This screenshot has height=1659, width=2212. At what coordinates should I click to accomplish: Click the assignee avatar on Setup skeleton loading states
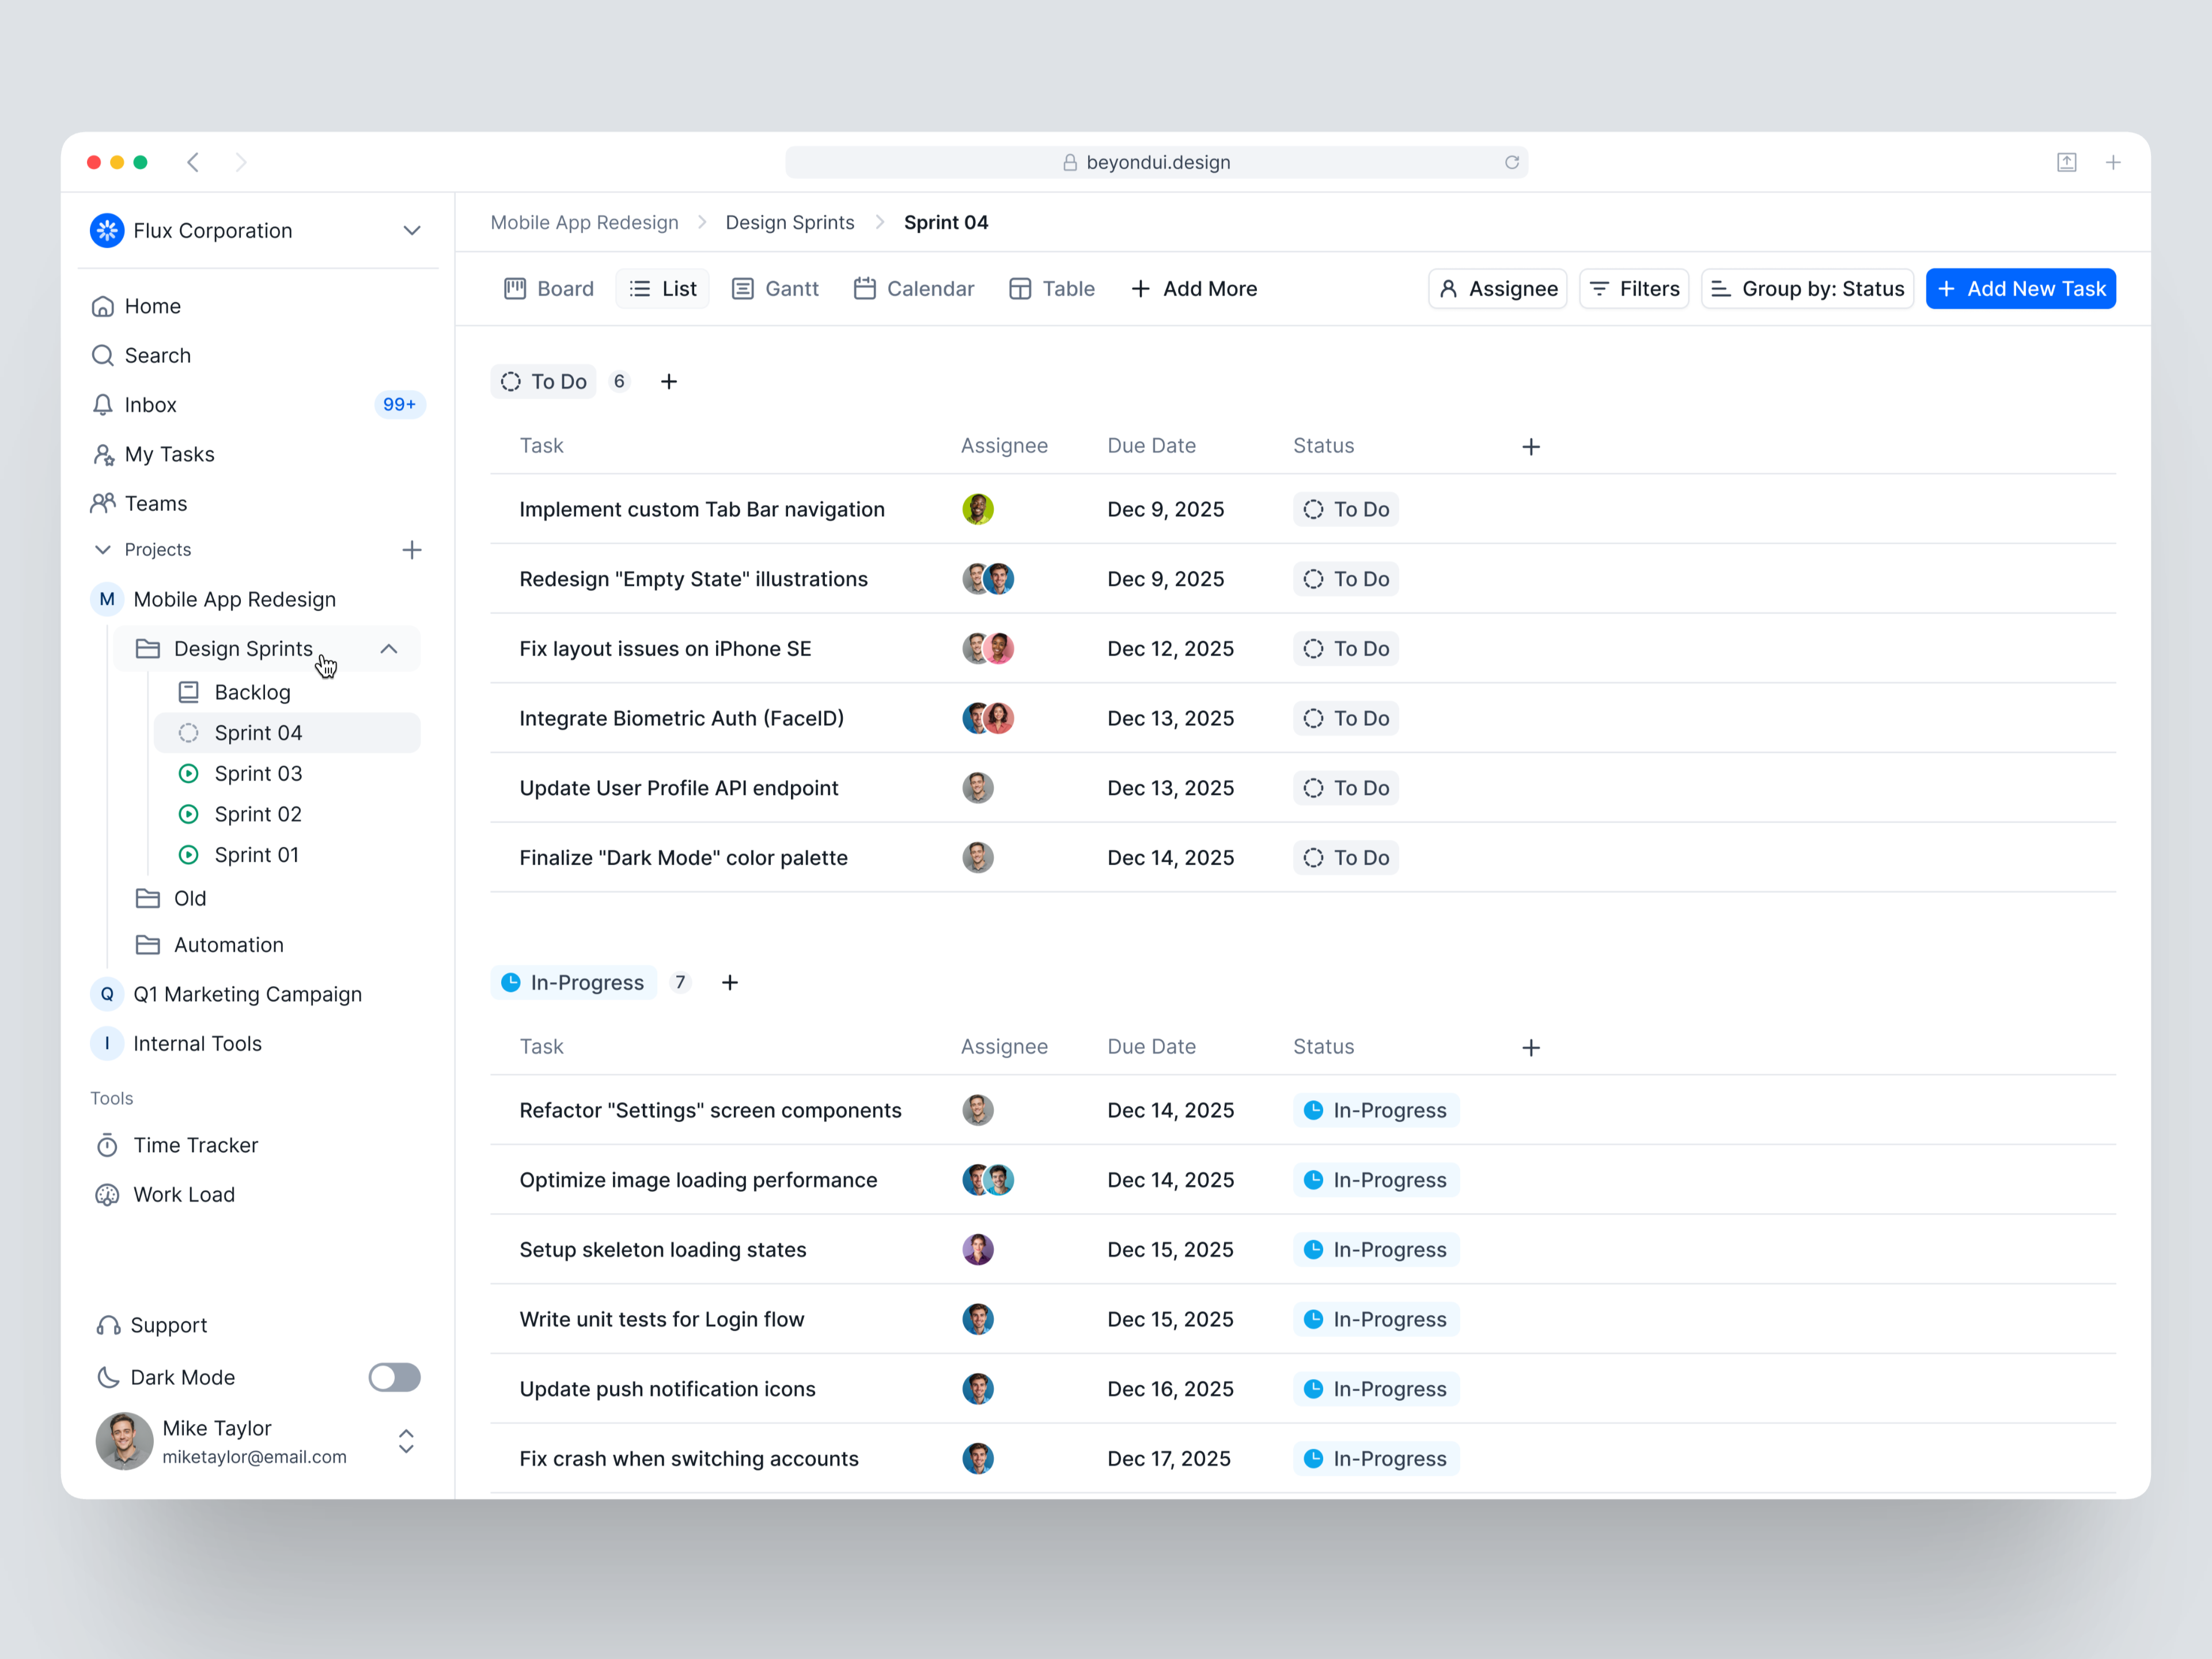point(978,1249)
